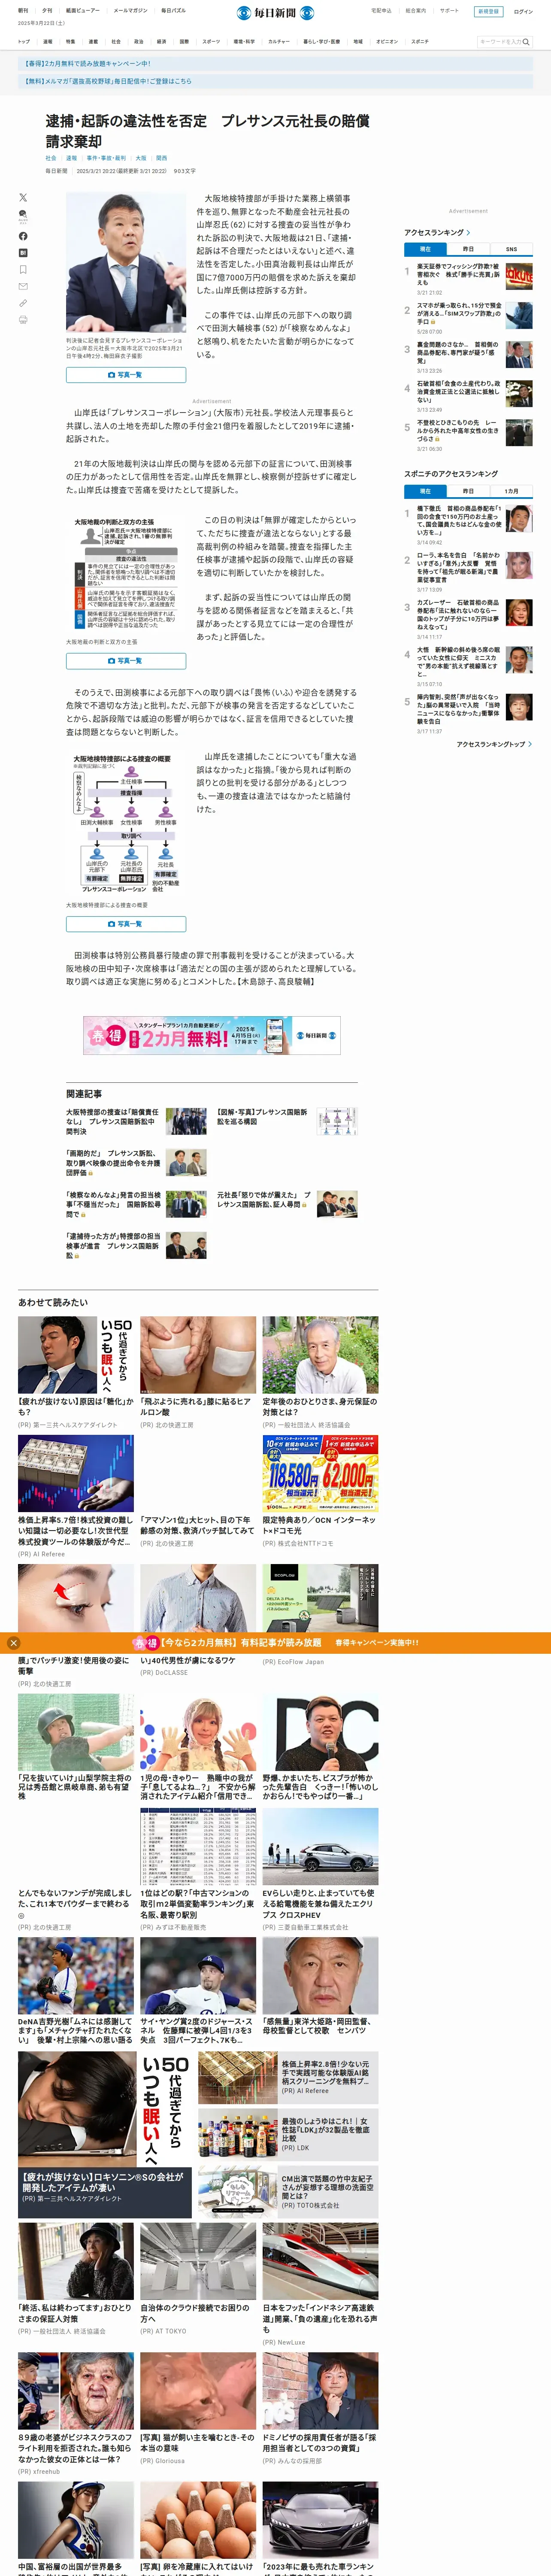Open 写真一覧 button under the investigation diagram
Screen dimensions: 551x2576
pos(126,924)
